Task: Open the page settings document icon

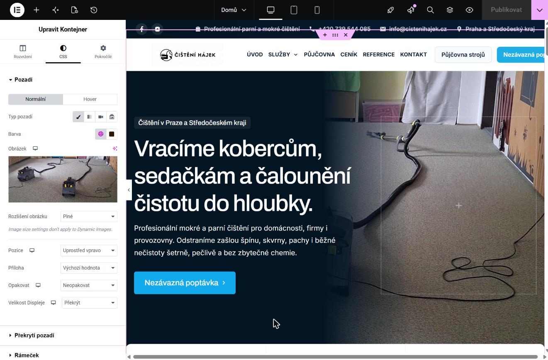Action: click(75, 10)
